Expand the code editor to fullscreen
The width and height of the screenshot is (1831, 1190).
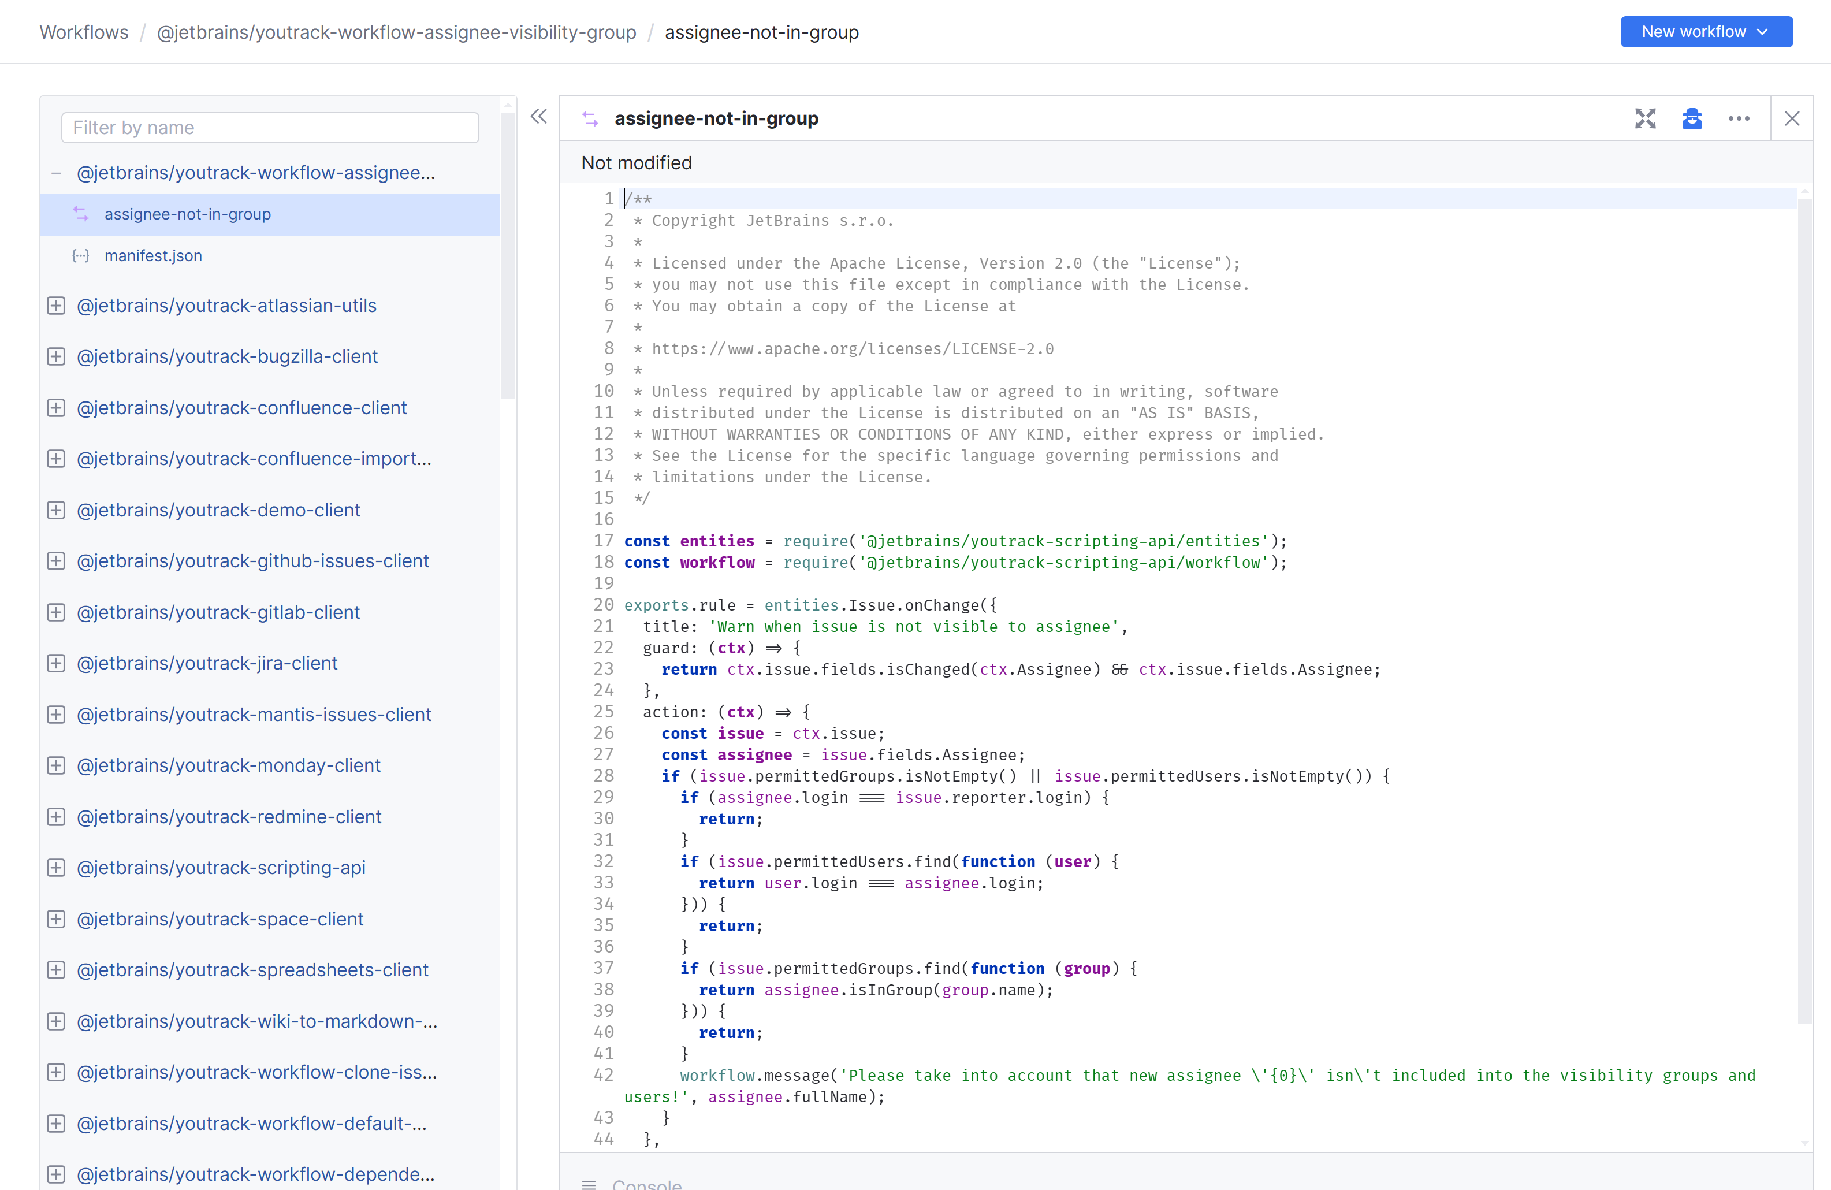(x=1646, y=118)
